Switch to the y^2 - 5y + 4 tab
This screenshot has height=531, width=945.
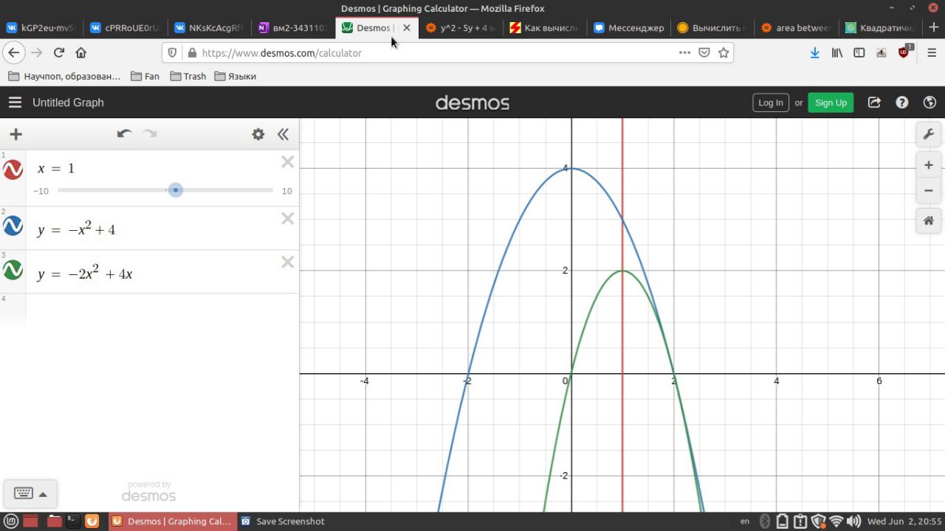tap(462, 28)
